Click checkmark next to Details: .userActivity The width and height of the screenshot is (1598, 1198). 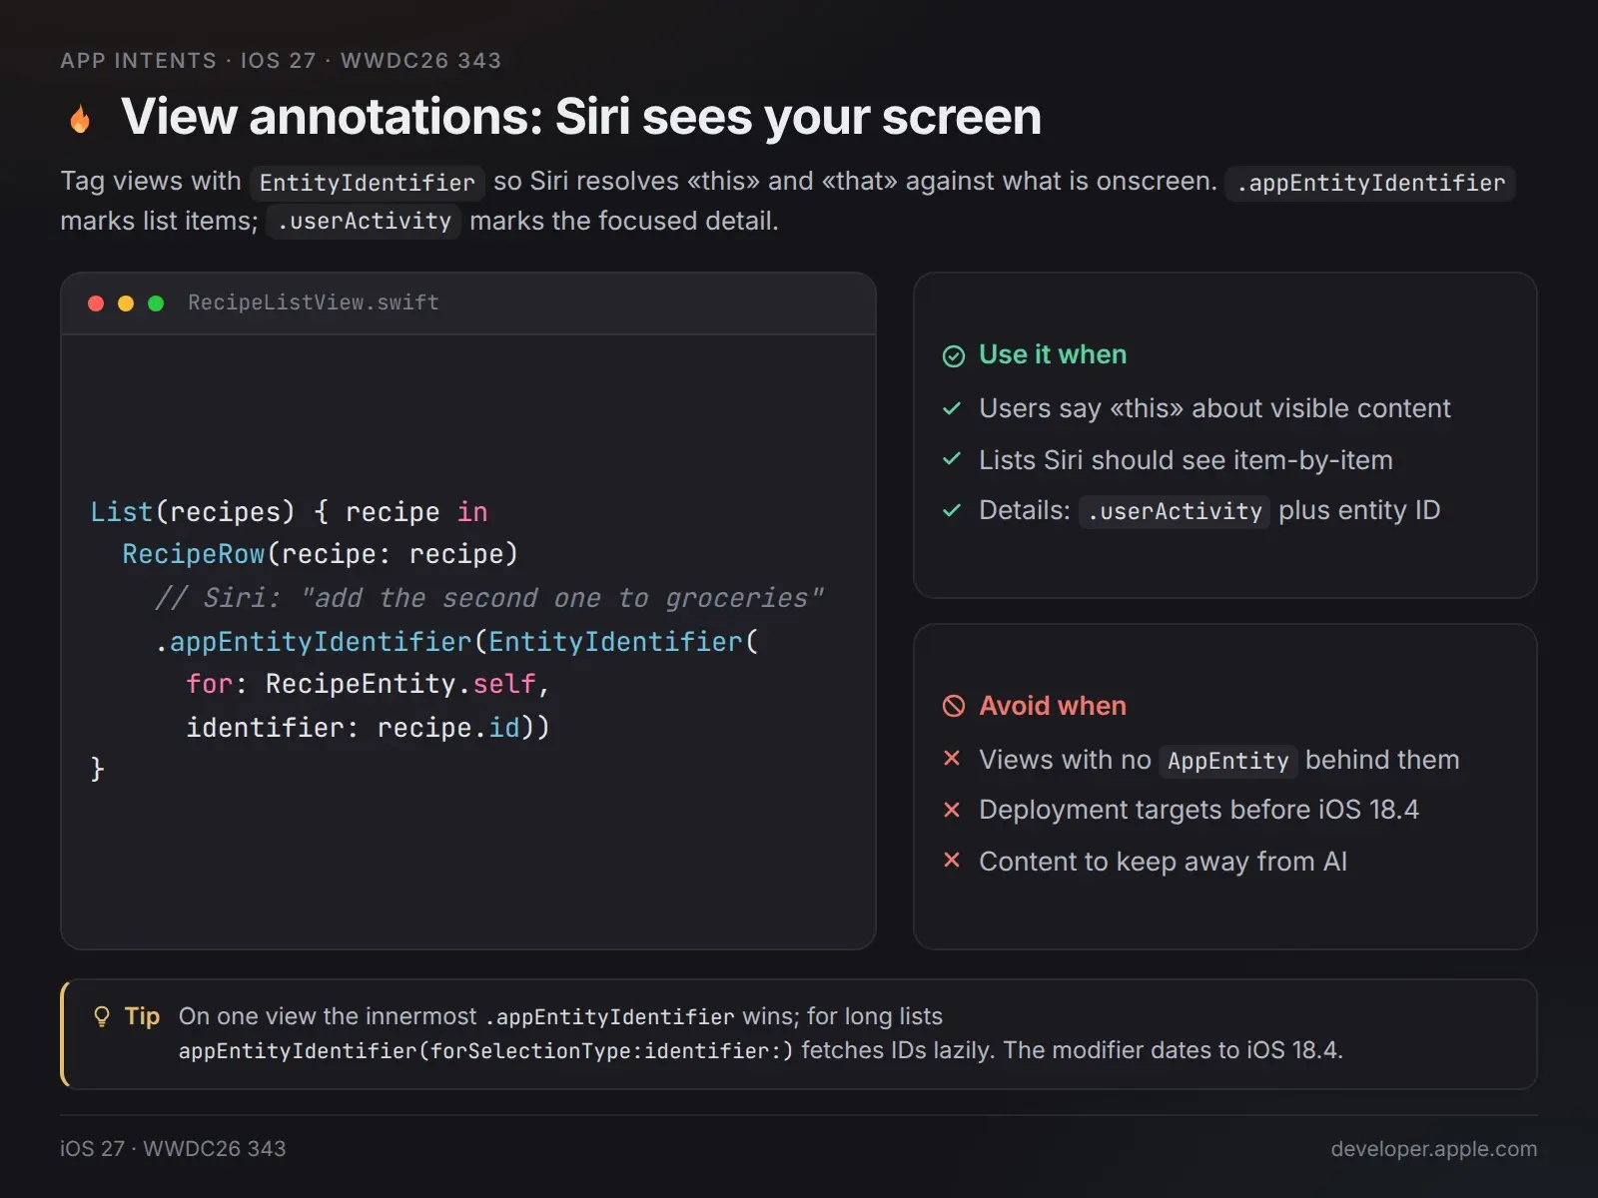pyautogui.click(x=952, y=510)
